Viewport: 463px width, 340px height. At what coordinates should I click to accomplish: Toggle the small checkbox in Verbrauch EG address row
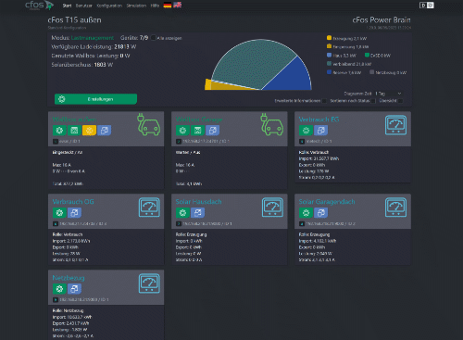[x=302, y=142]
